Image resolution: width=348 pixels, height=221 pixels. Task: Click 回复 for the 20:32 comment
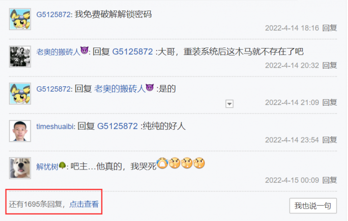pos(330,65)
